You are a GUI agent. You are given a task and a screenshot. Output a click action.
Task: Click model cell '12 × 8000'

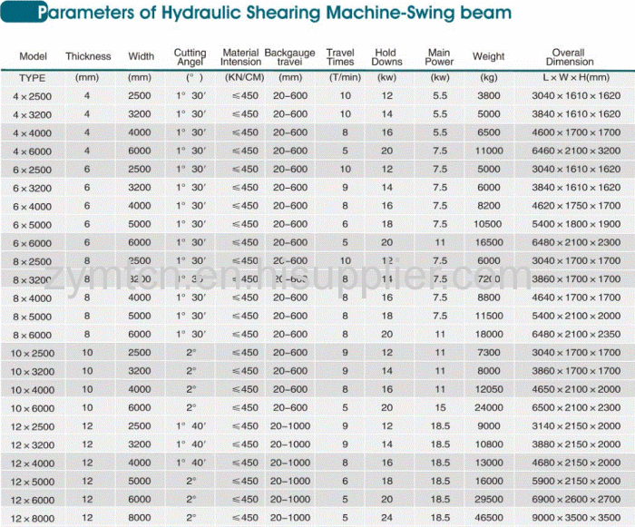click(33, 519)
